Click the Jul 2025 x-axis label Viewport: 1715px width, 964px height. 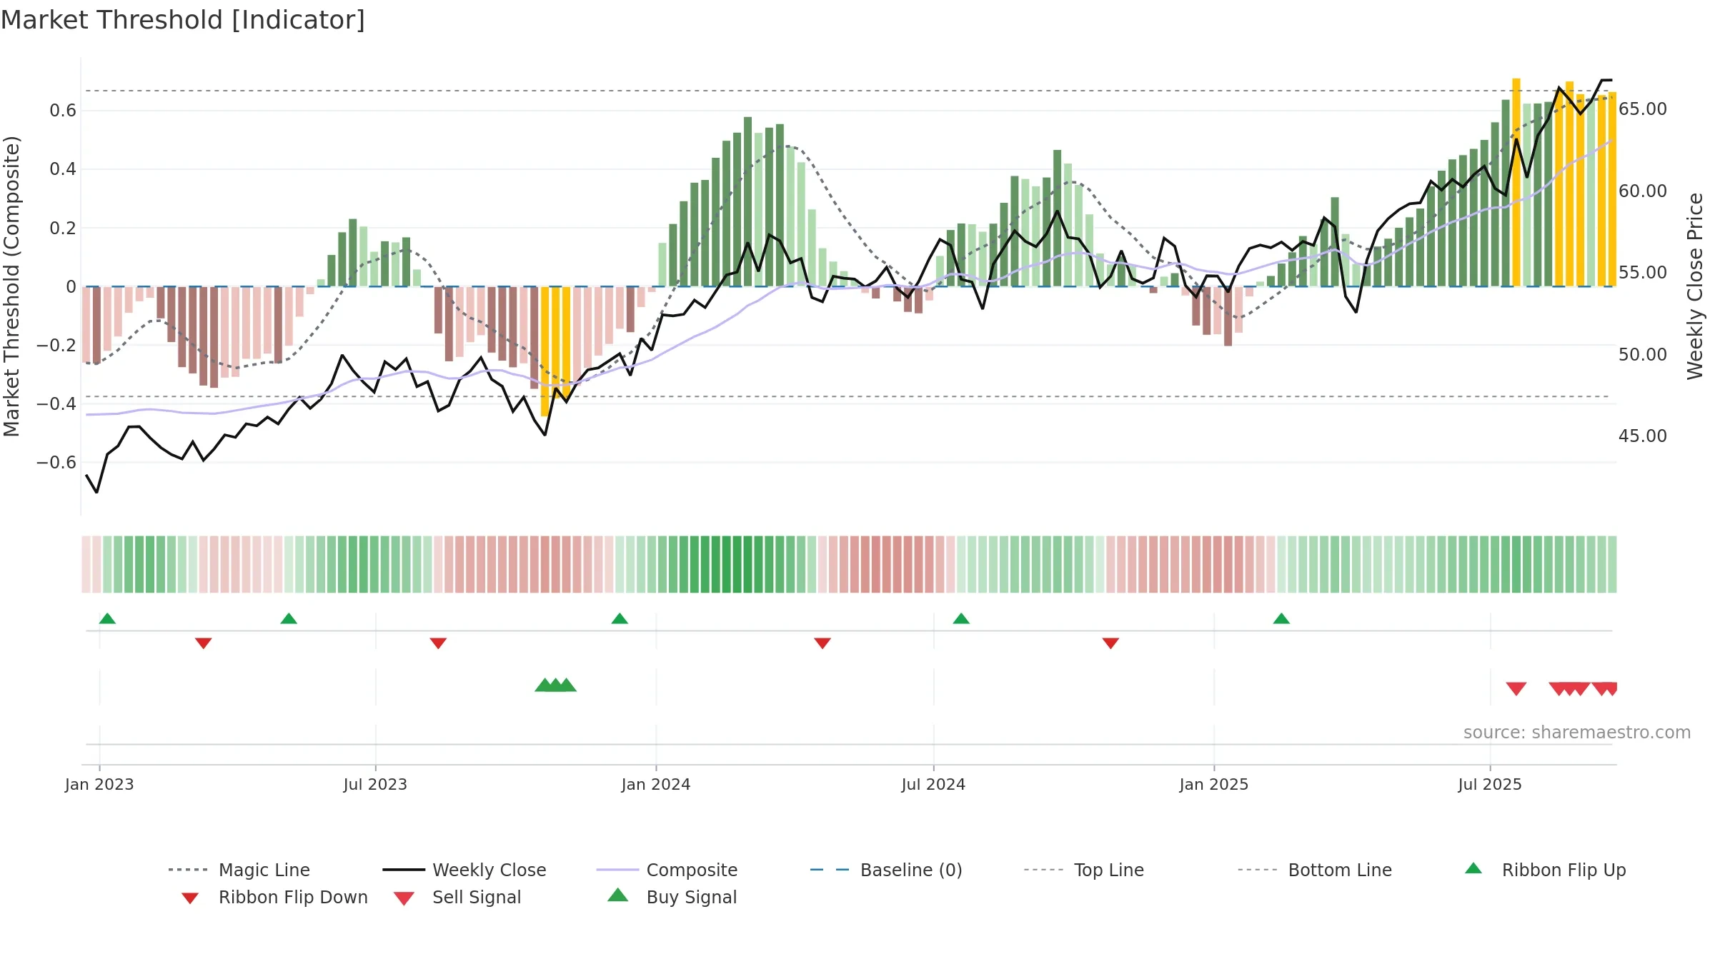pyautogui.click(x=1490, y=785)
